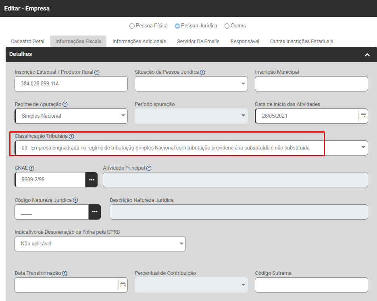Click Inscrição Municipal text field
The image size is (377, 301).
(x=311, y=84)
